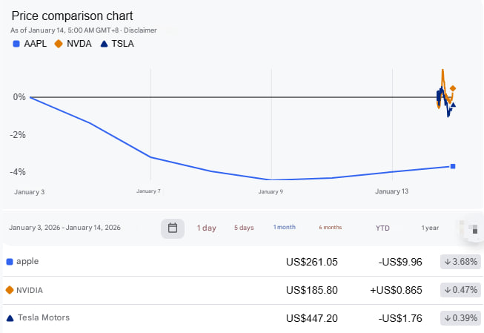Open the calendar date picker icon
Viewport: 484px width, 333px height.
(x=173, y=228)
